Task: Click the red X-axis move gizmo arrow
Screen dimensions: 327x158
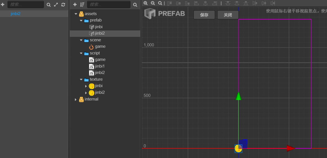Action: (291, 148)
